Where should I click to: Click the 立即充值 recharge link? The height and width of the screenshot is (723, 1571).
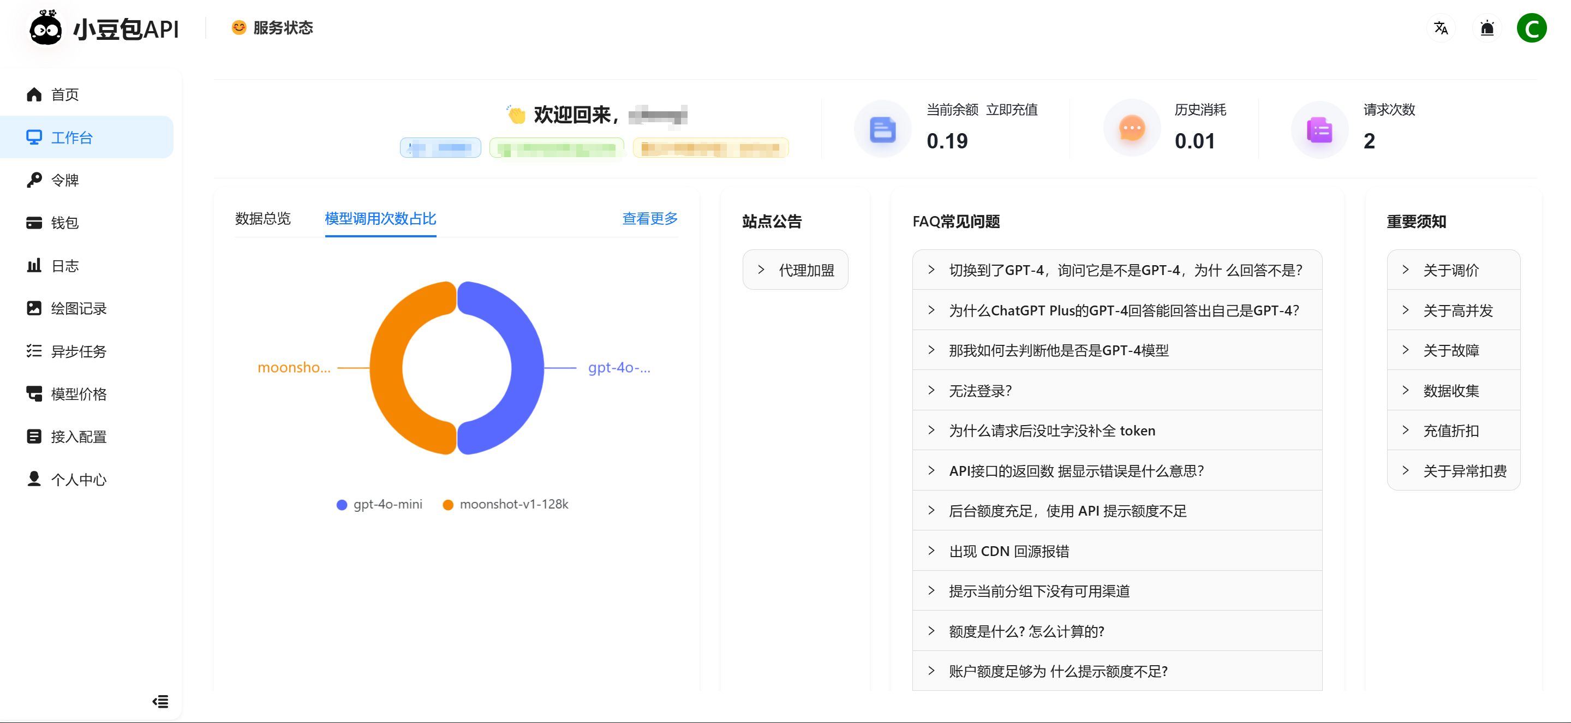[x=1011, y=110]
